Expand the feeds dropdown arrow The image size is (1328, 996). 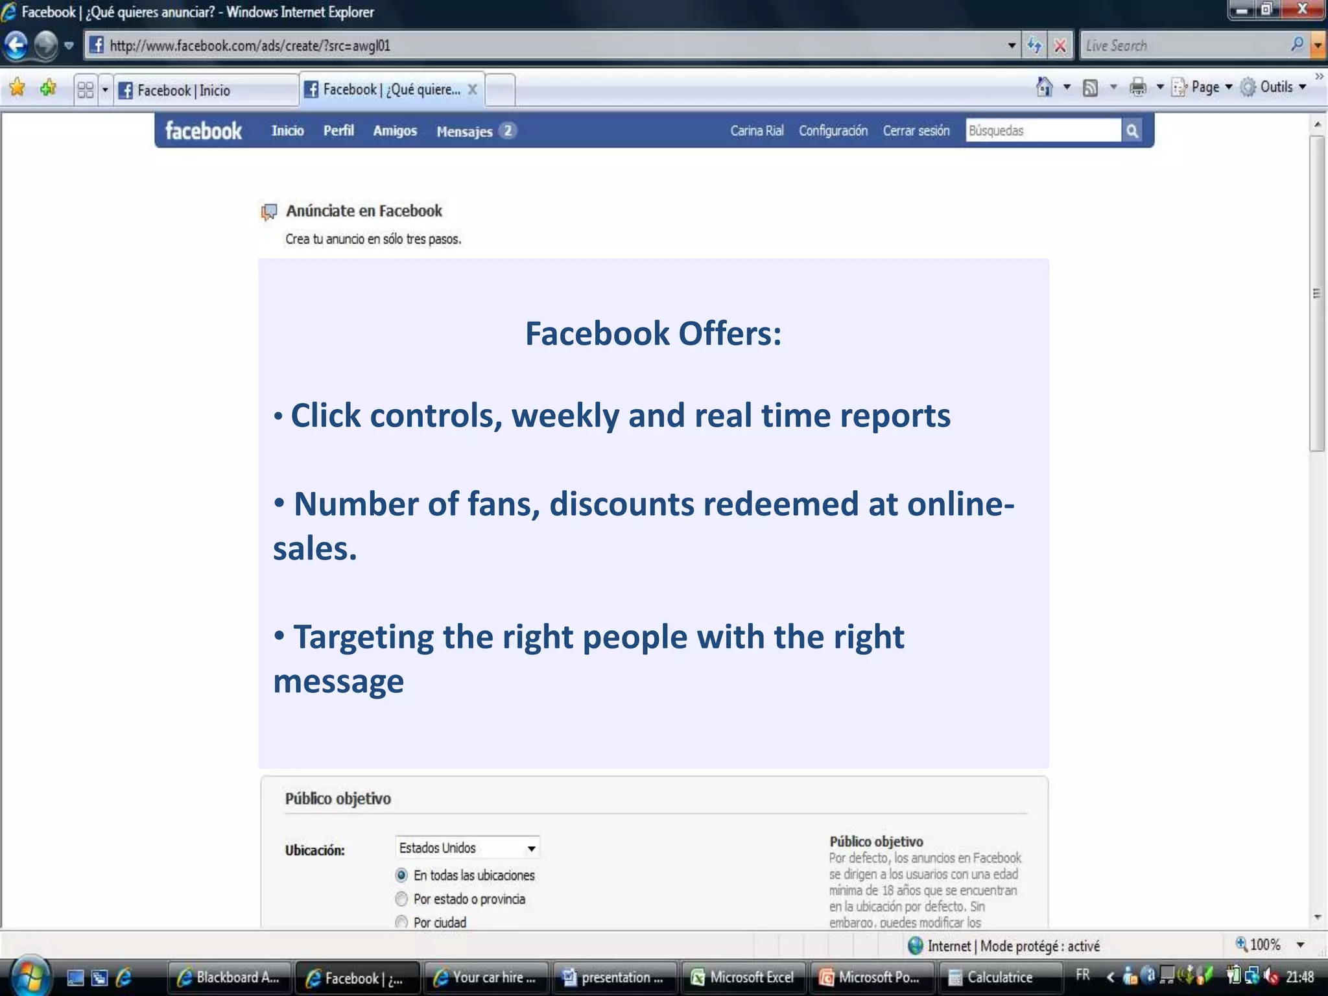pos(1113,87)
